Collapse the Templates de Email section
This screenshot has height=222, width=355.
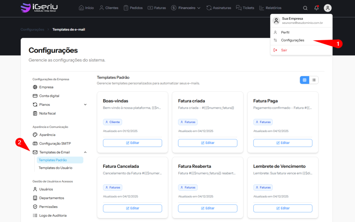(x=85, y=152)
